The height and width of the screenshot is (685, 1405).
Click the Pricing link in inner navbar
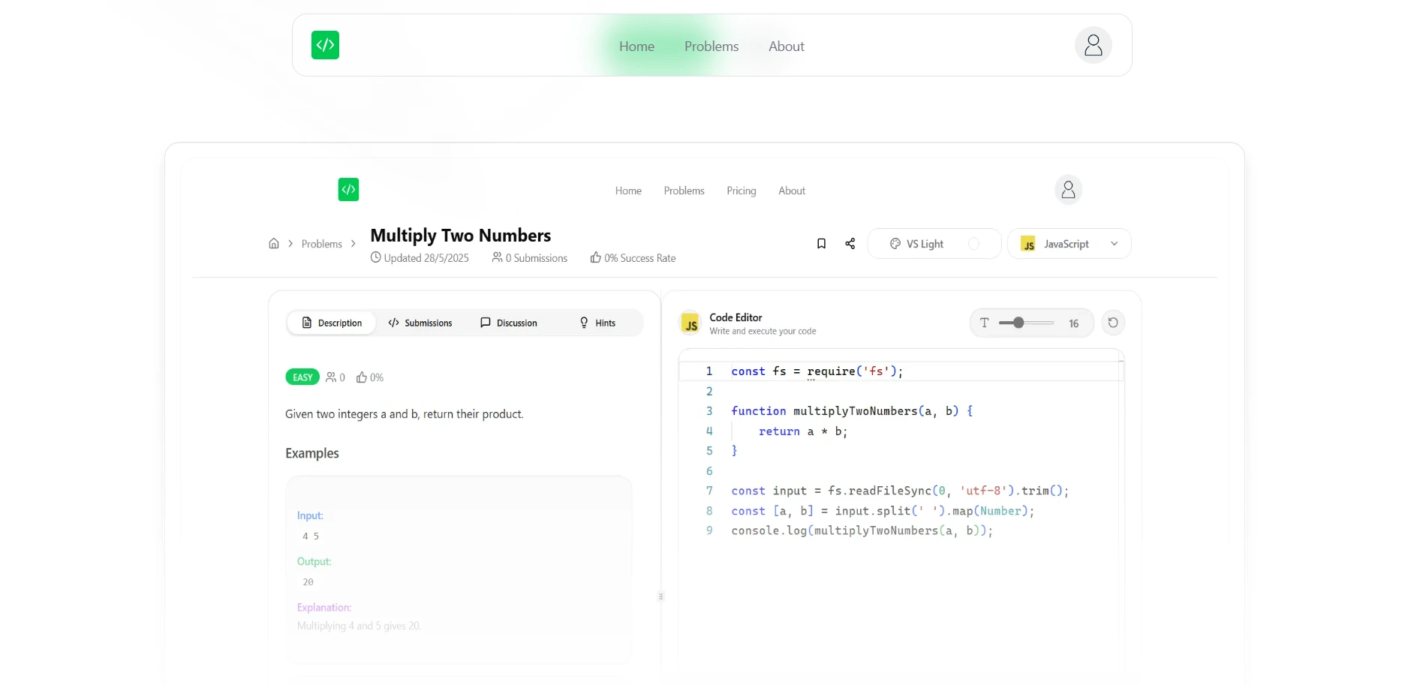point(741,191)
